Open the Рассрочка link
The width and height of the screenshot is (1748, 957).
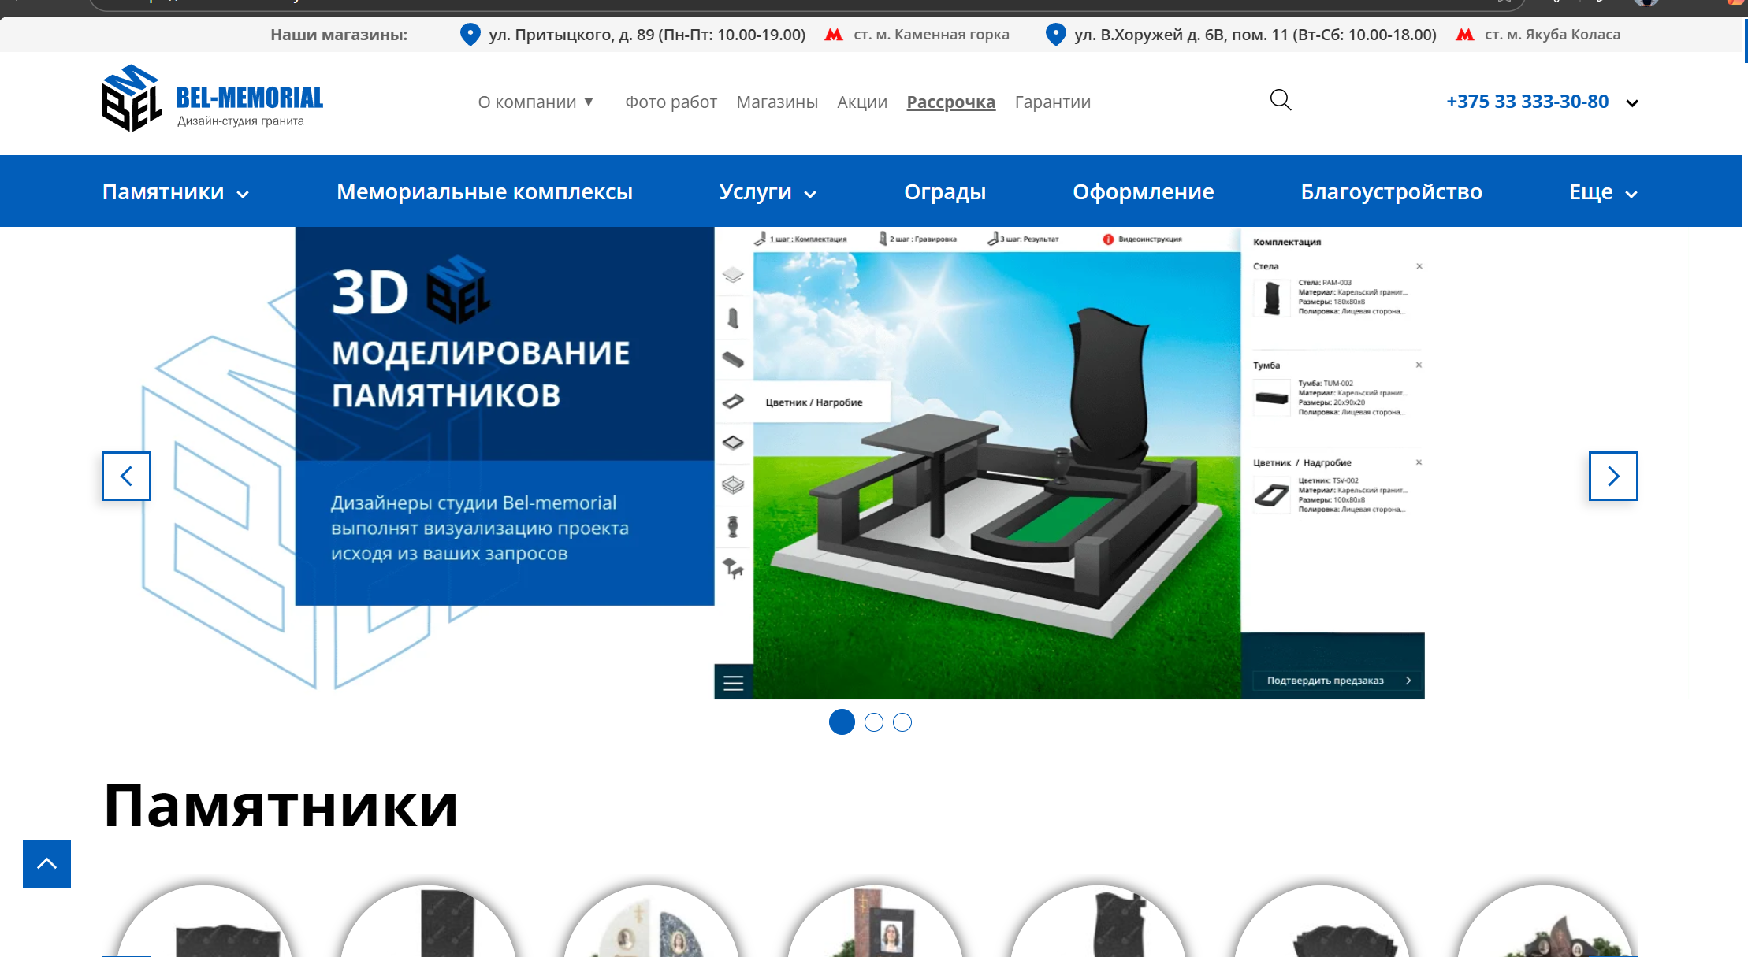pyautogui.click(x=950, y=102)
